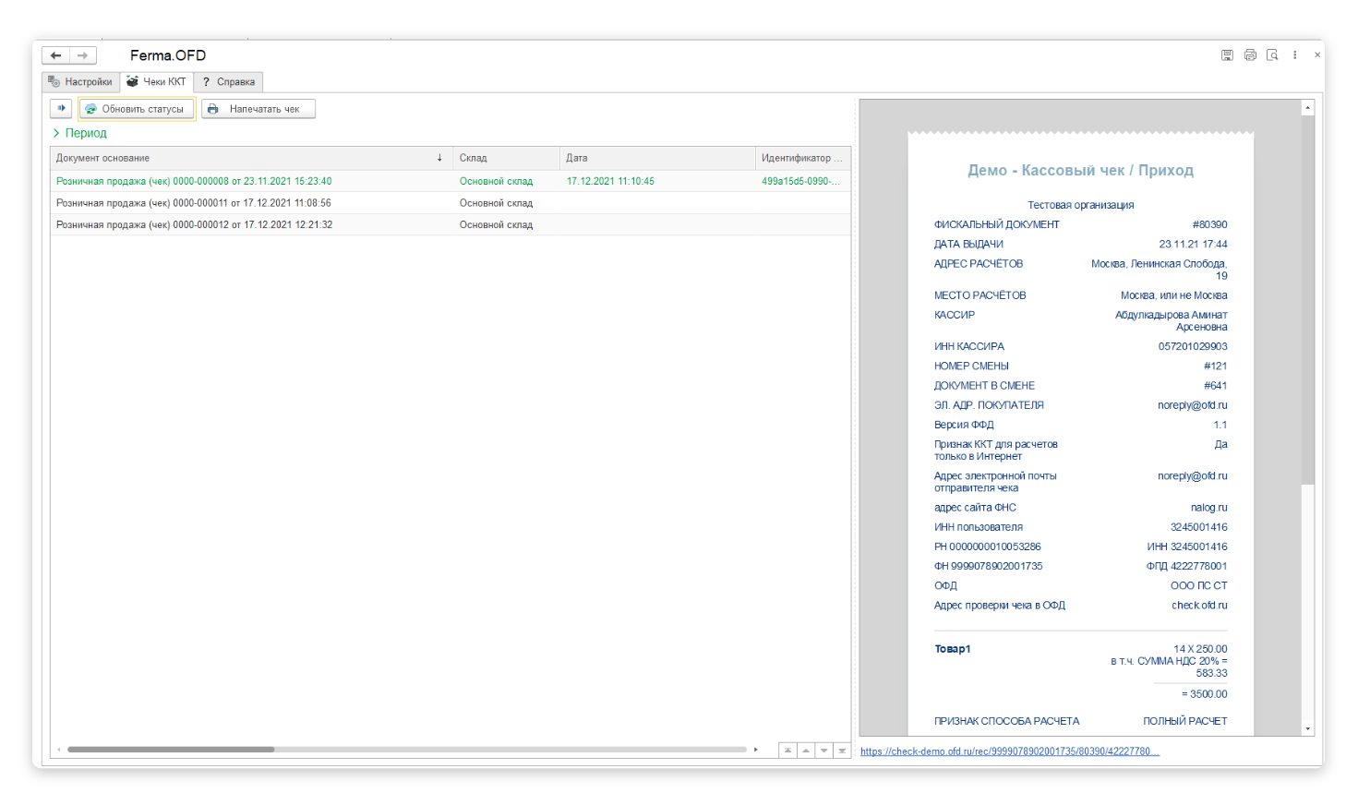The height and width of the screenshot is (805, 1358).
Task: Click the printer icon in top-right header
Action: coord(1250,55)
